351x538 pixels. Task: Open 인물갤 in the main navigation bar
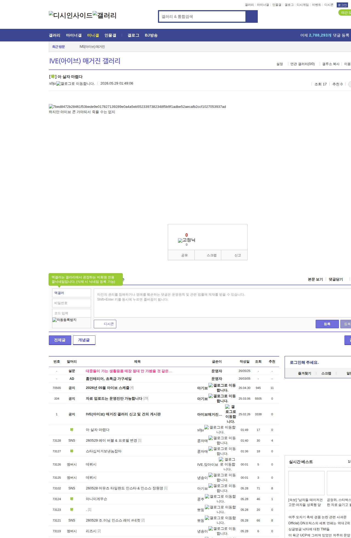(x=110, y=35)
